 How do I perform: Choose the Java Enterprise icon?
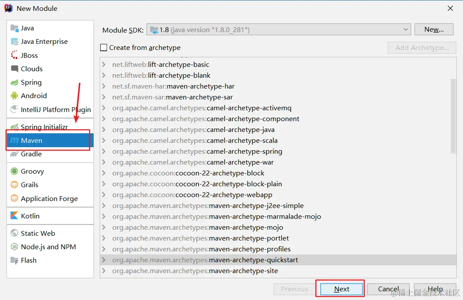click(x=14, y=42)
